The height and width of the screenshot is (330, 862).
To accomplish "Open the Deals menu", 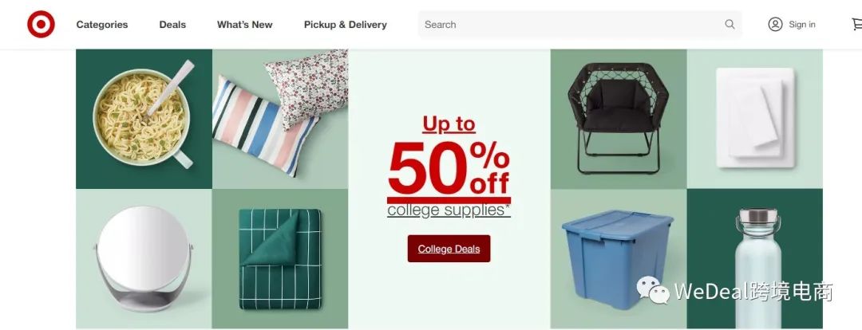I will [x=172, y=25].
